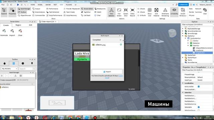Click the View Selector tool
This screenshot has height=120, width=214.
(x=111, y=12)
